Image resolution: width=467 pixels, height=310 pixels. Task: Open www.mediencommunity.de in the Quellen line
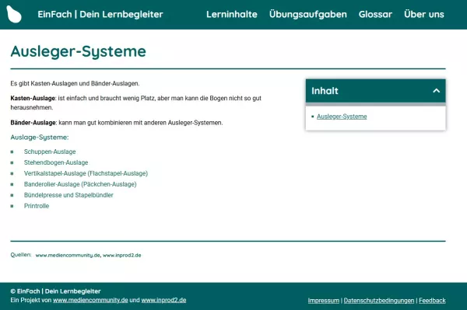coord(68,256)
